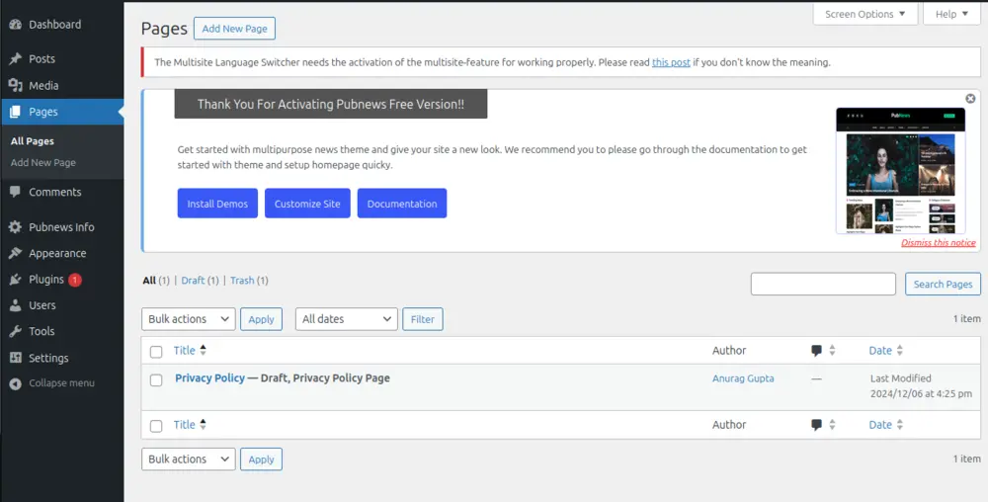The width and height of the screenshot is (988, 502).
Task: Select Add New Page submenu item
Action: pos(42,162)
